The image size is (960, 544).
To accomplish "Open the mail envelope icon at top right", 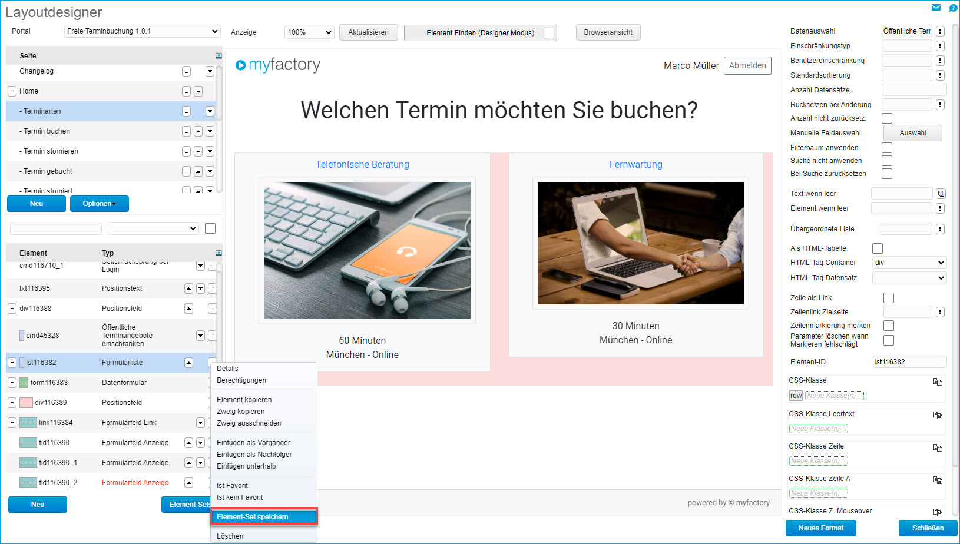I will click(x=936, y=8).
